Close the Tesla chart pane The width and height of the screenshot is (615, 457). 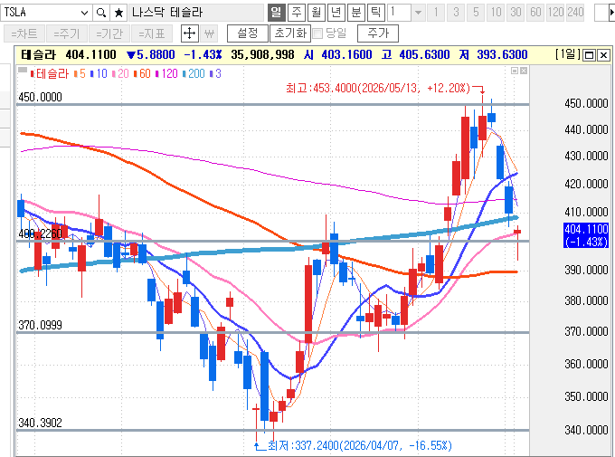603,55
